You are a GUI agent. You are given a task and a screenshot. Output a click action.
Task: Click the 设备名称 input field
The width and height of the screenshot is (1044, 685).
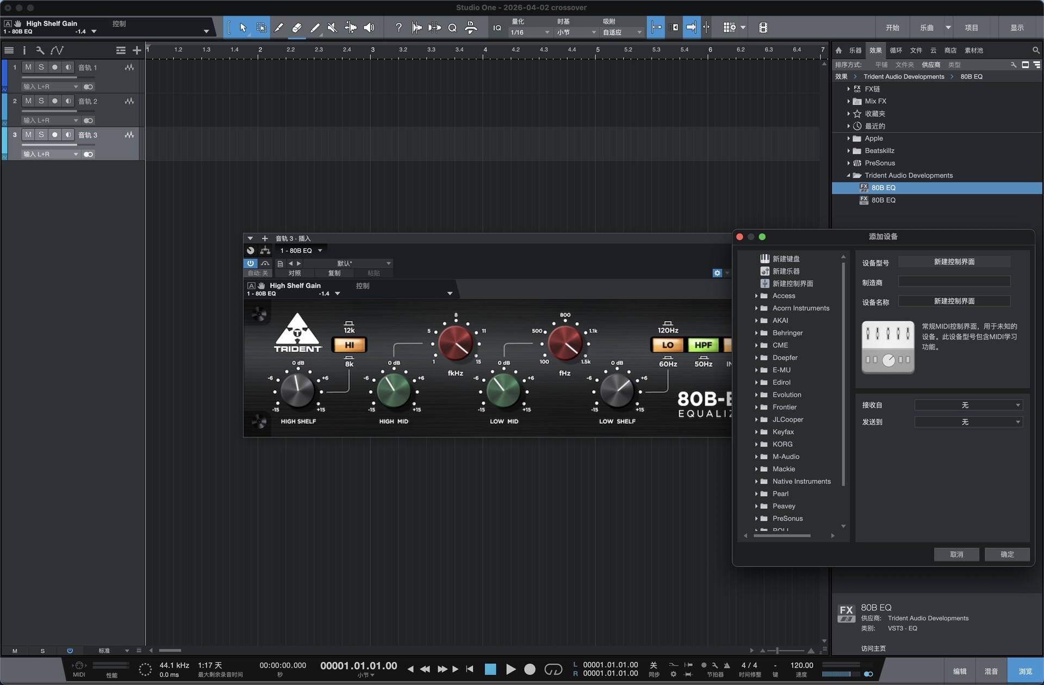point(954,301)
